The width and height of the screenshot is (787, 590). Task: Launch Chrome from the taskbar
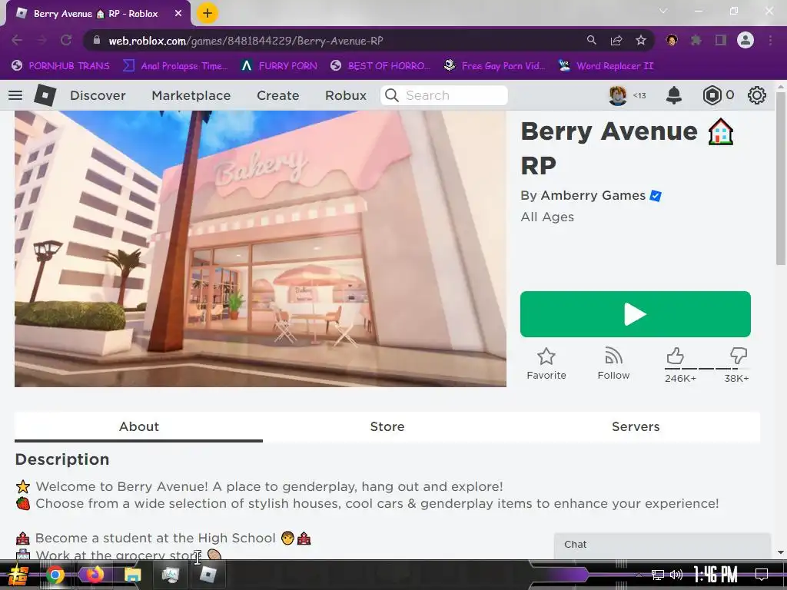(x=55, y=575)
